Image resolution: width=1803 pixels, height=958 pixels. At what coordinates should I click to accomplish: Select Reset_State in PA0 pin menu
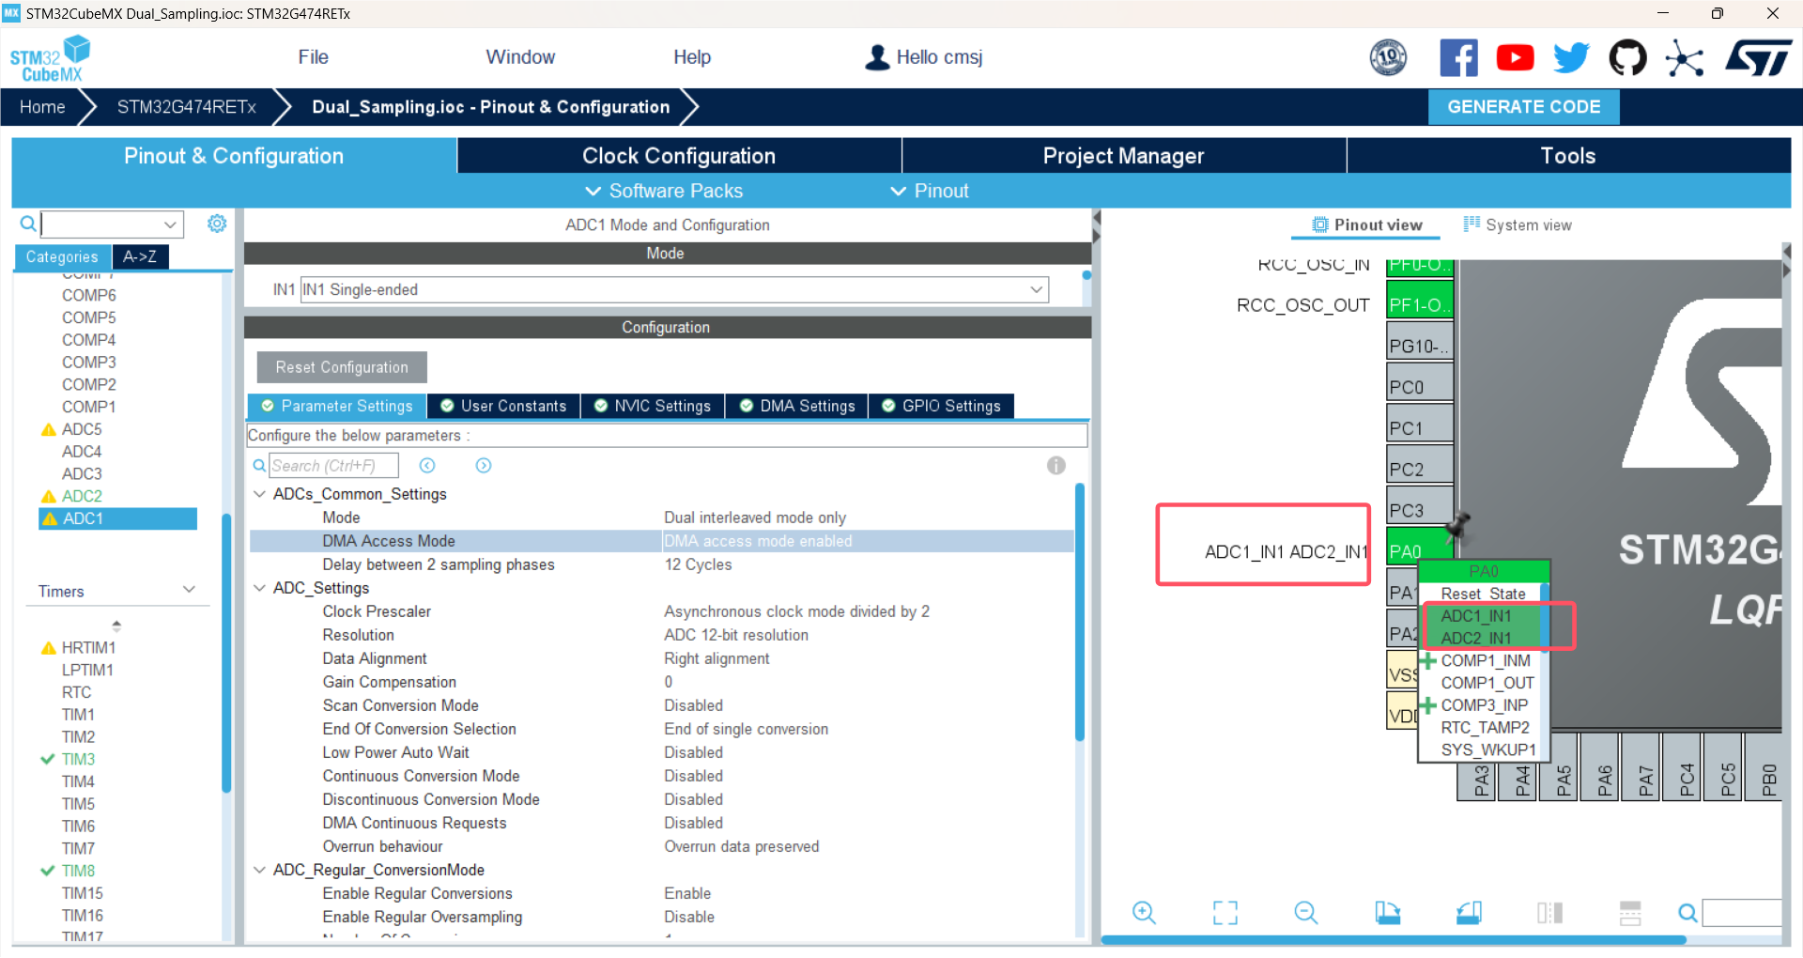[x=1483, y=594]
